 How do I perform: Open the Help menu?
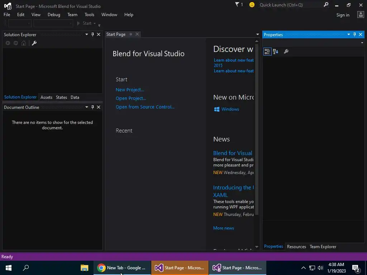point(129,14)
